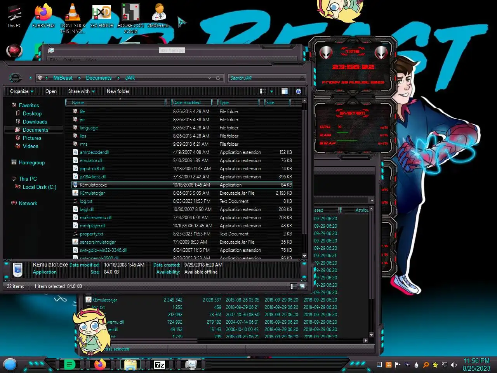The height and width of the screenshot is (373, 497).
Task: Open Local Disk (C:) in navigation pane
Action: click(39, 187)
